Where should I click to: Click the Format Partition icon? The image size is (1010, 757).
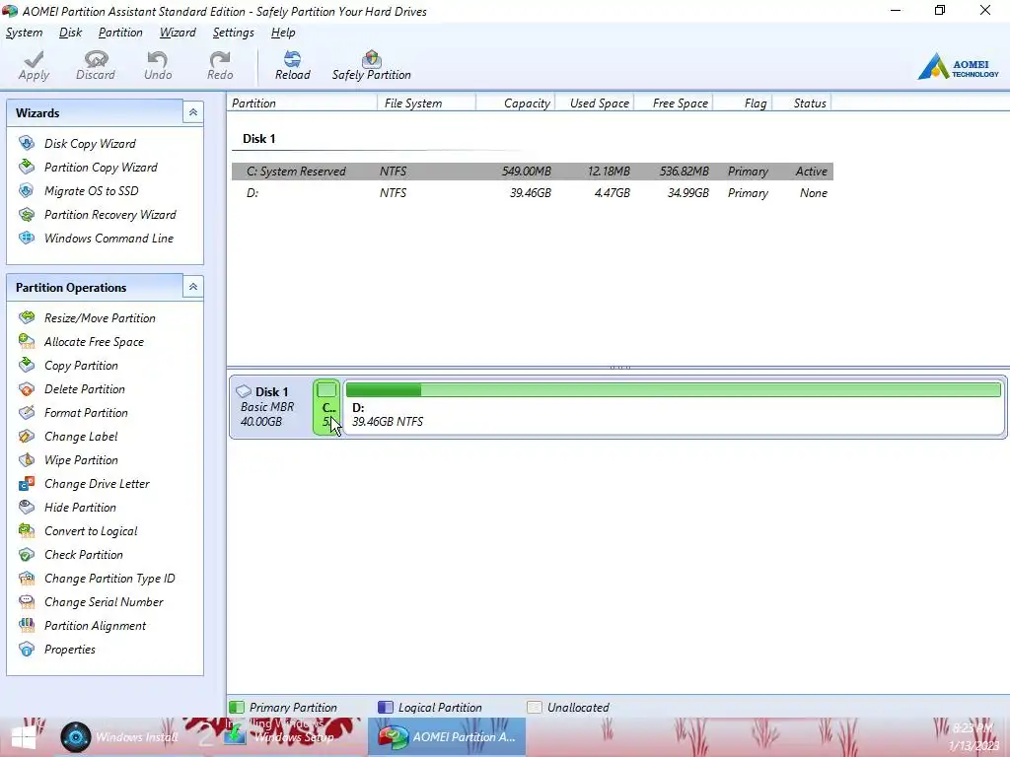coord(27,412)
